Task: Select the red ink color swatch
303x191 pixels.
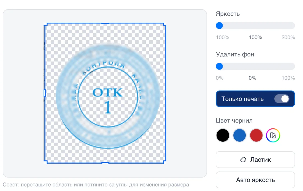Action: (256, 136)
